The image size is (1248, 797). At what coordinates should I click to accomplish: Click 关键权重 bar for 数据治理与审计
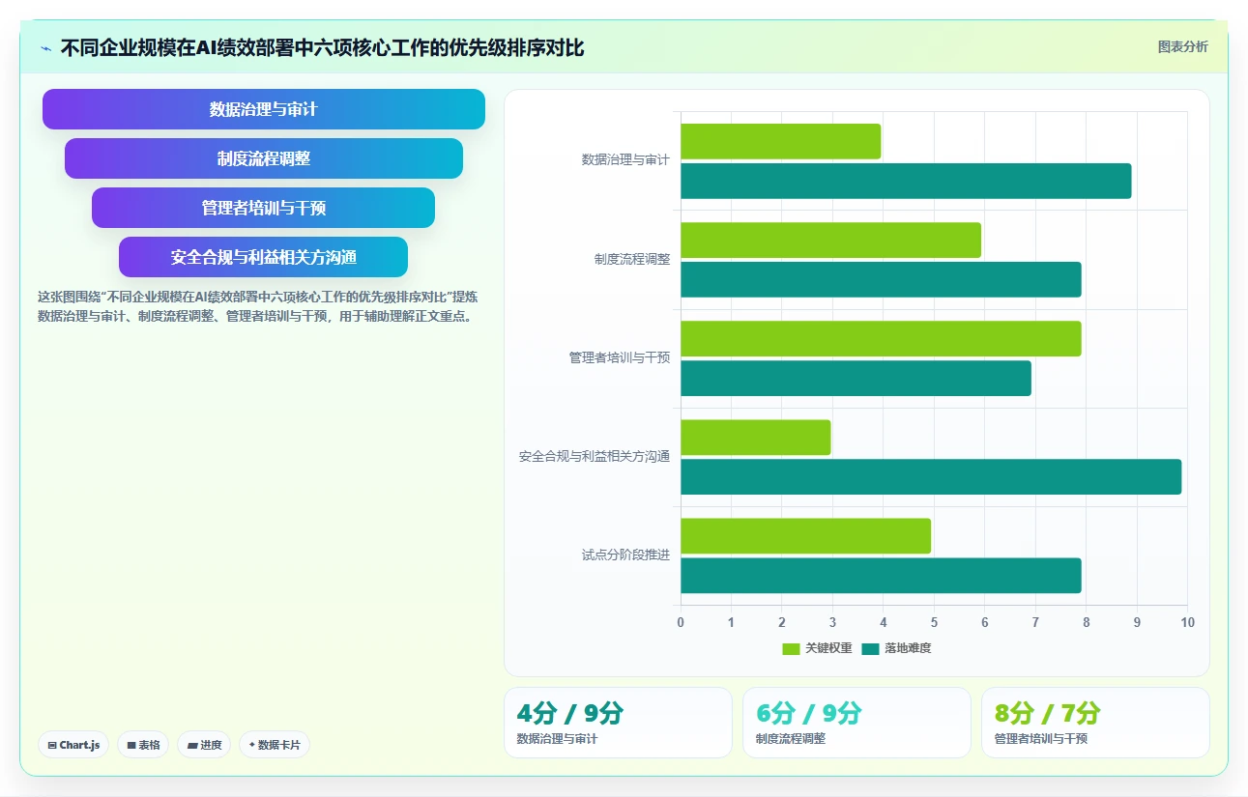point(781,141)
